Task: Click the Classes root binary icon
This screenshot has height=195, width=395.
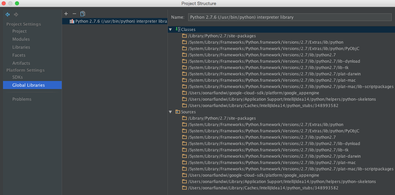Action: (177, 29)
